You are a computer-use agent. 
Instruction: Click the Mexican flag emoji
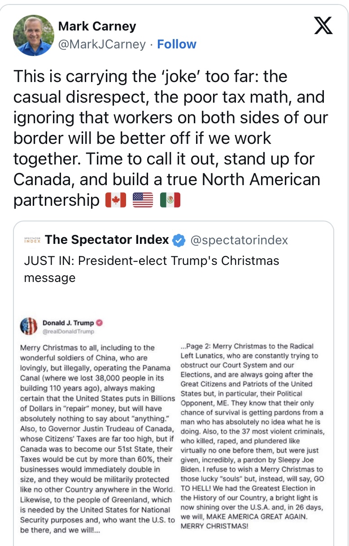170,200
